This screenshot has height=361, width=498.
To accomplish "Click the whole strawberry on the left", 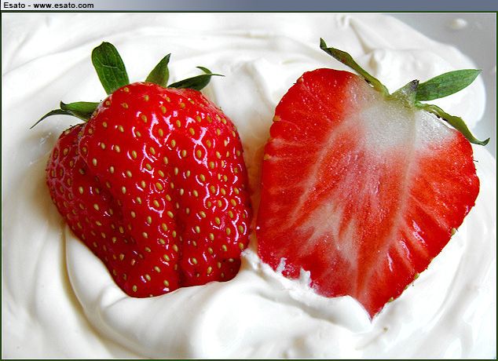I will pyautogui.click(x=149, y=188).
